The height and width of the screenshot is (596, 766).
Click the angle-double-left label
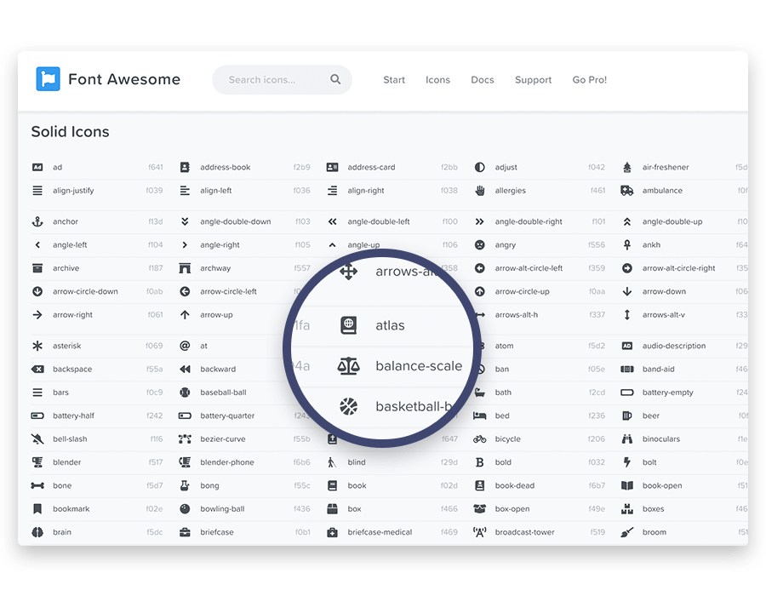(x=379, y=221)
